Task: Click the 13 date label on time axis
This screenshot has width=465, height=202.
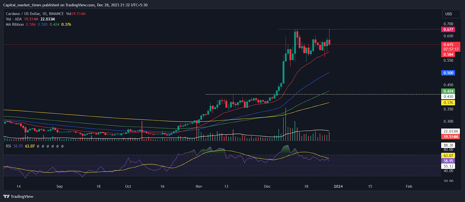Action: (226, 186)
